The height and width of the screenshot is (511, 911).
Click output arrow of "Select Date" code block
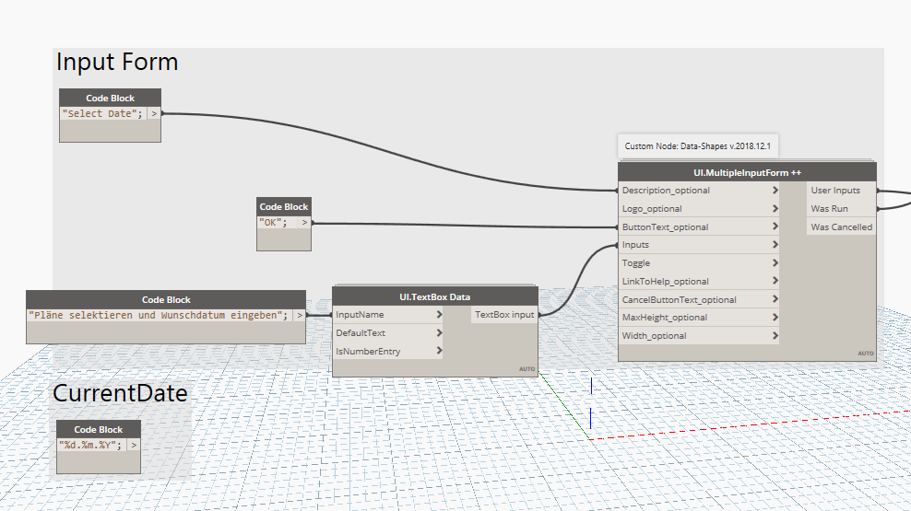(154, 113)
